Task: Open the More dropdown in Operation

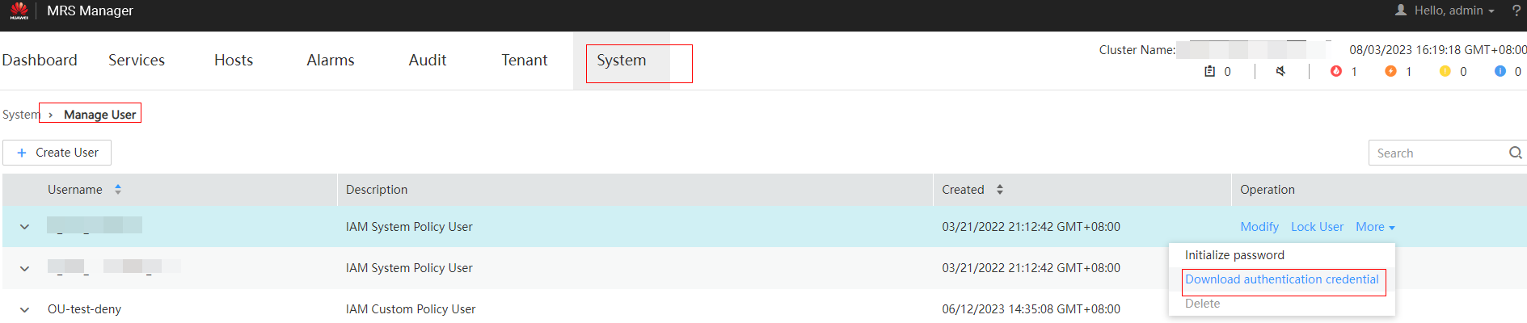Action: pos(1375,227)
